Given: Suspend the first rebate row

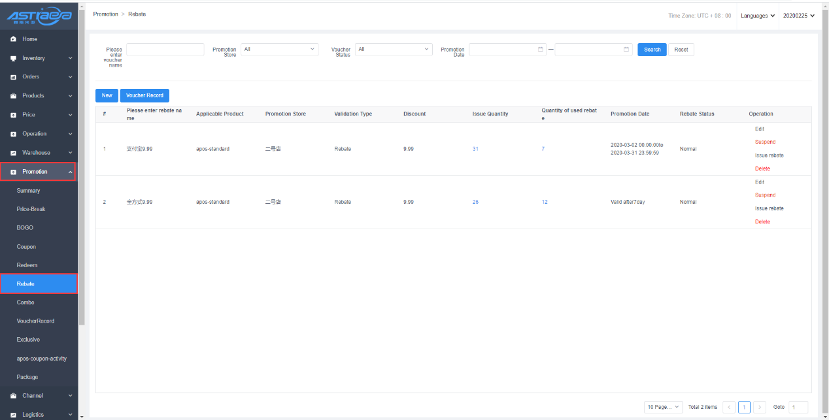Looking at the screenshot, I should (x=765, y=142).
